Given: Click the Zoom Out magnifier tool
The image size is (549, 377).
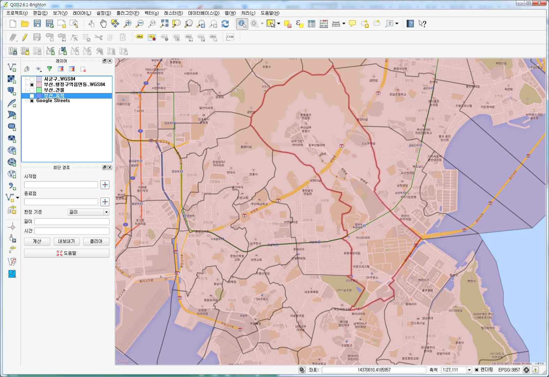Looking at the screenshot, I should coord(140,24).
